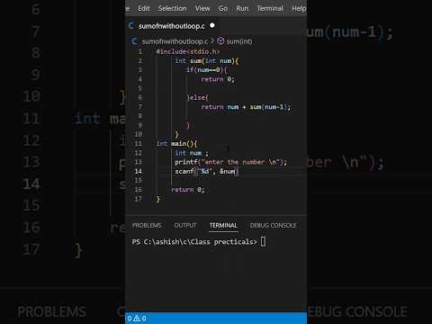
Task: Switch to the PROBLEMS panel tab
Action: point(147,225)
